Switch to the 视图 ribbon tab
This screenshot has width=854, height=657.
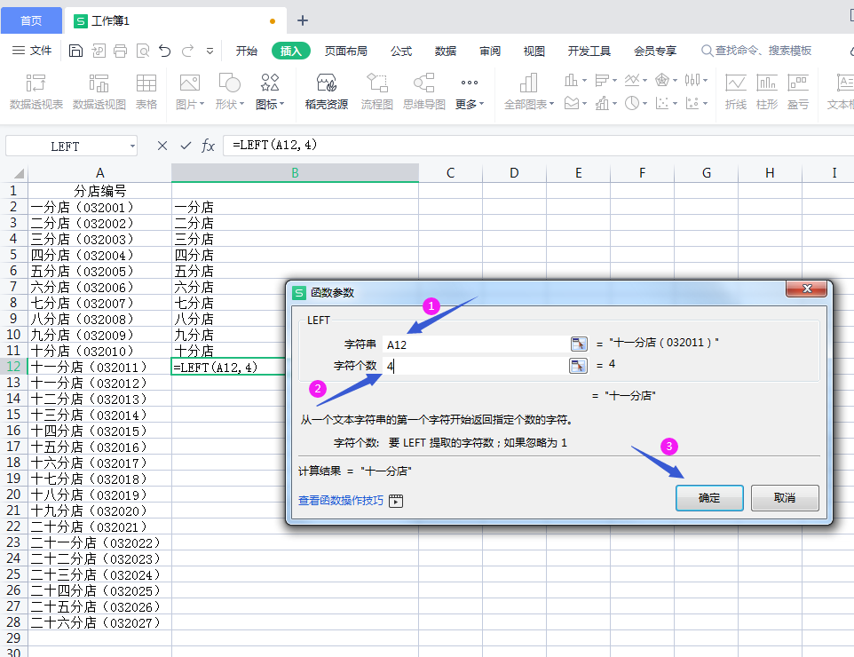point(534,51)
